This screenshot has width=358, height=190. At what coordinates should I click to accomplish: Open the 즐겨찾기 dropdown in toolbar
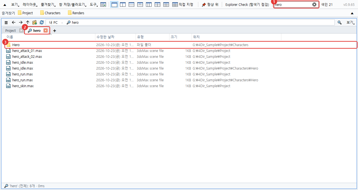tap(48, 4)
